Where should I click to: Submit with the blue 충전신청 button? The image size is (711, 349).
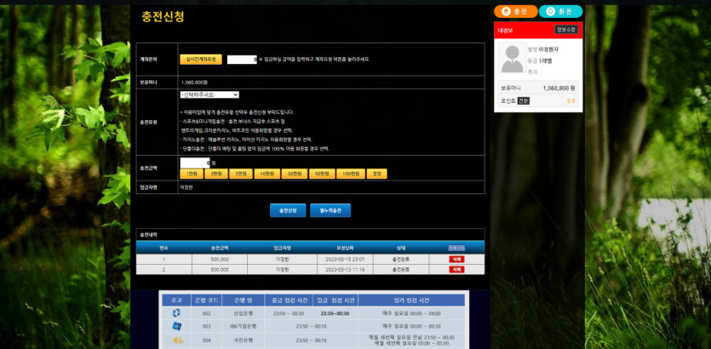pyautogui.click(x=287, y=210)
